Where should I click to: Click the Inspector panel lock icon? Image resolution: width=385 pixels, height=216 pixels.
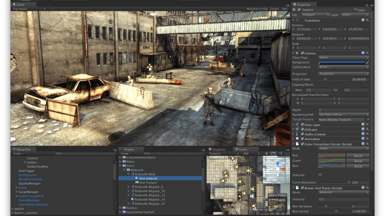click(367, 5)
